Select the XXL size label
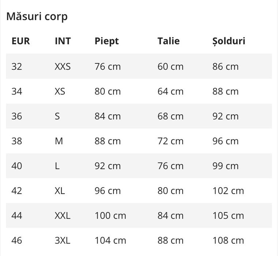Image resolution: width=278 pixels, height=256 pixels. pos(62,216)
